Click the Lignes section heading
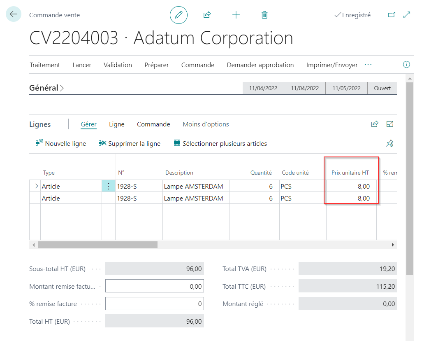This screenshot has width=445, height=341. pyautogui.click(x=40, y=124)
